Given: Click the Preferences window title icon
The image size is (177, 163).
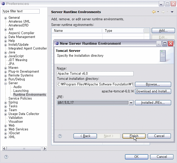Looking at the screenshot, I should [x=3, y=4].
